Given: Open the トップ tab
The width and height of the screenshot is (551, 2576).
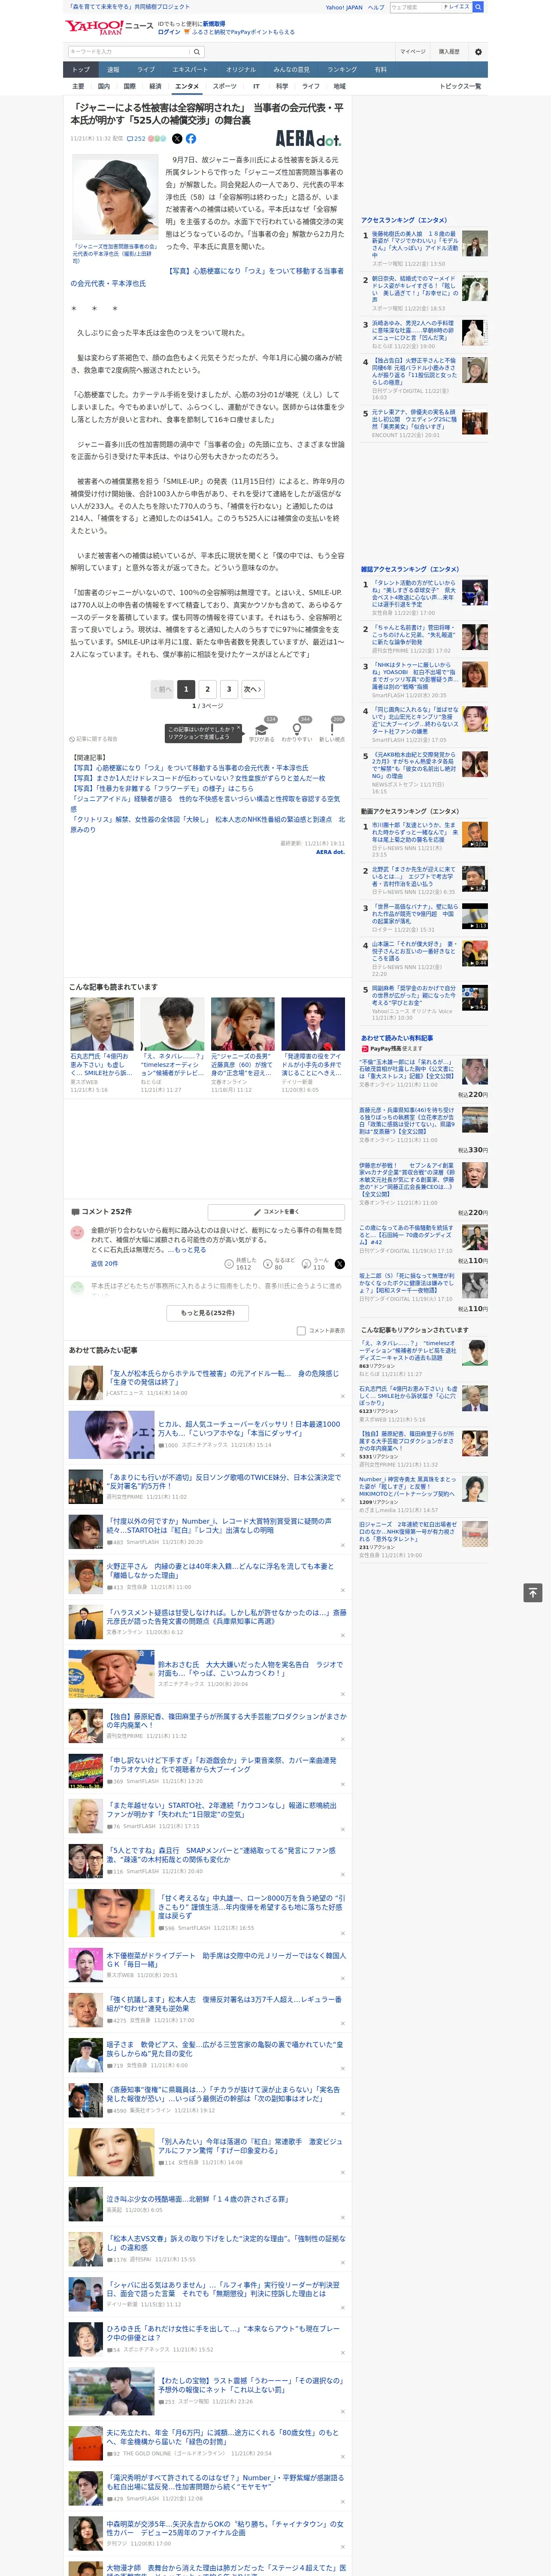Looking at the screenshot, I should tap(81, 69).
